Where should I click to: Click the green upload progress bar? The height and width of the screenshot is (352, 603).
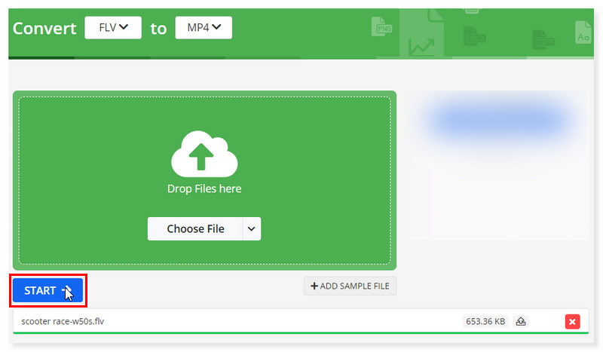[x=300, y=332]
